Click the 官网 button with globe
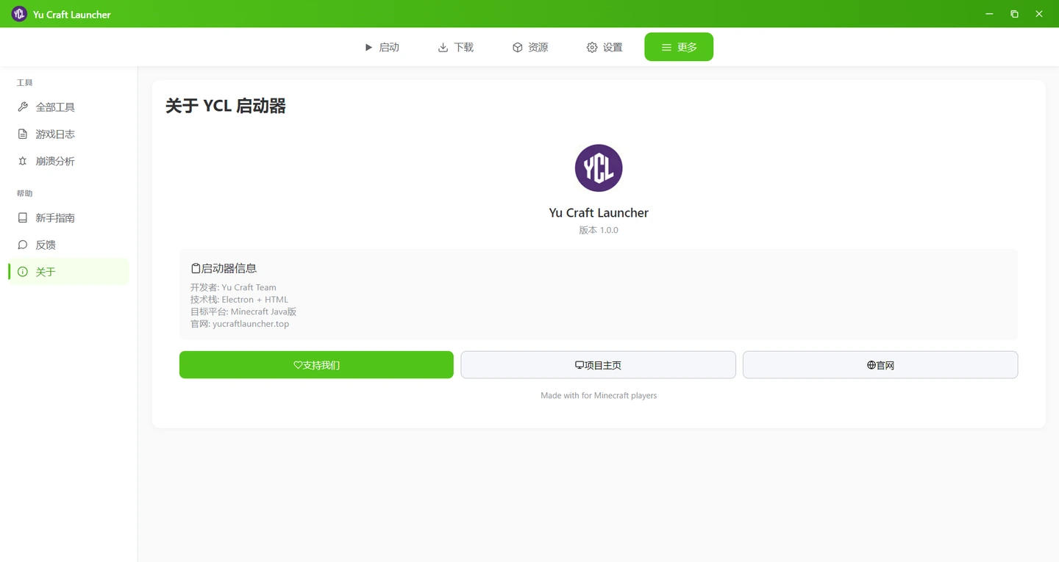The height and width of the screenshot is (562, 1059). pos(880,365)
